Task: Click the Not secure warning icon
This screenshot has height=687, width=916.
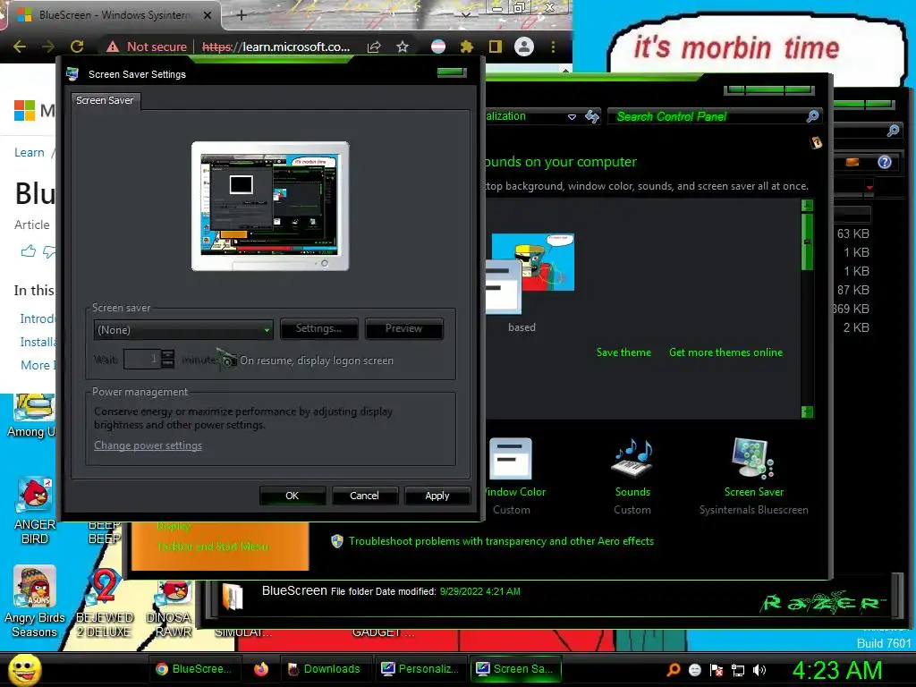Action: pos(113,47)
